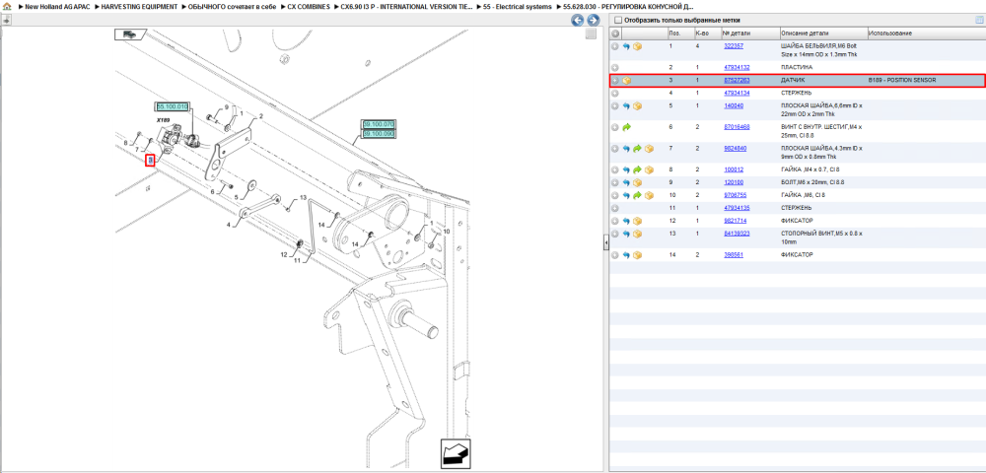The width and height of the screenshot is (986, 473).
Task: Click the 55.100.010 reference label on diagram
Action: point(173,106)
